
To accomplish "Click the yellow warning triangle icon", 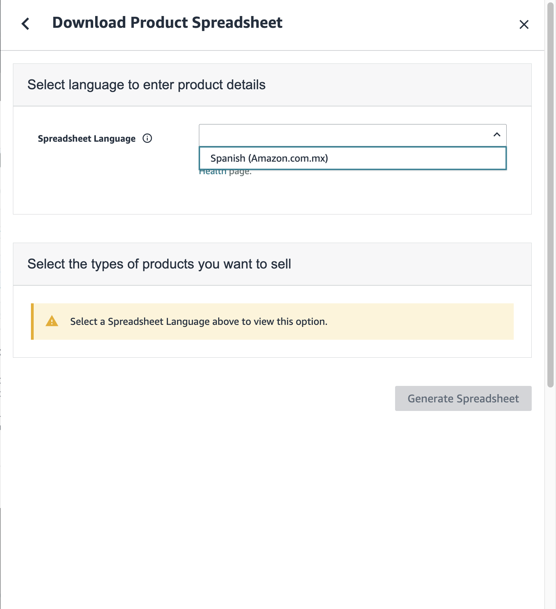I will click(52, 321).
